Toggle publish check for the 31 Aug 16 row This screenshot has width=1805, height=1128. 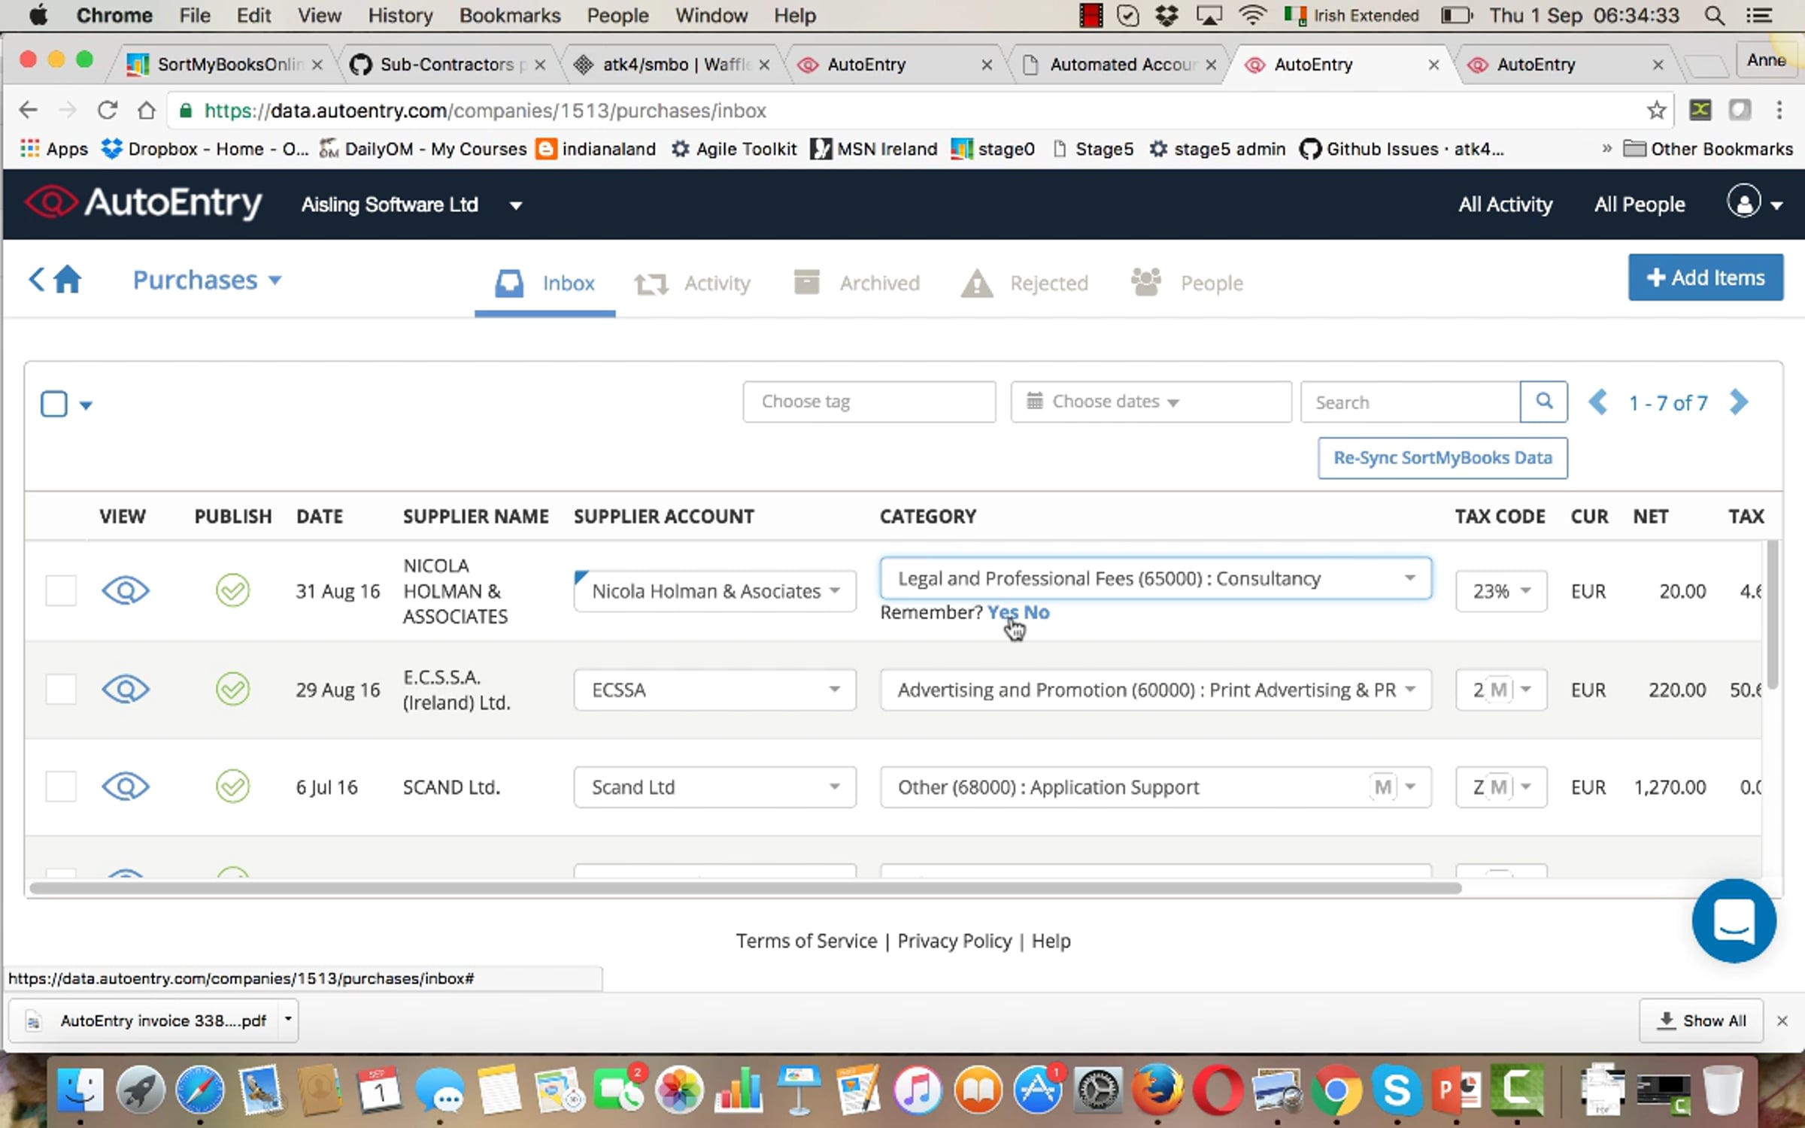point(232,590)
